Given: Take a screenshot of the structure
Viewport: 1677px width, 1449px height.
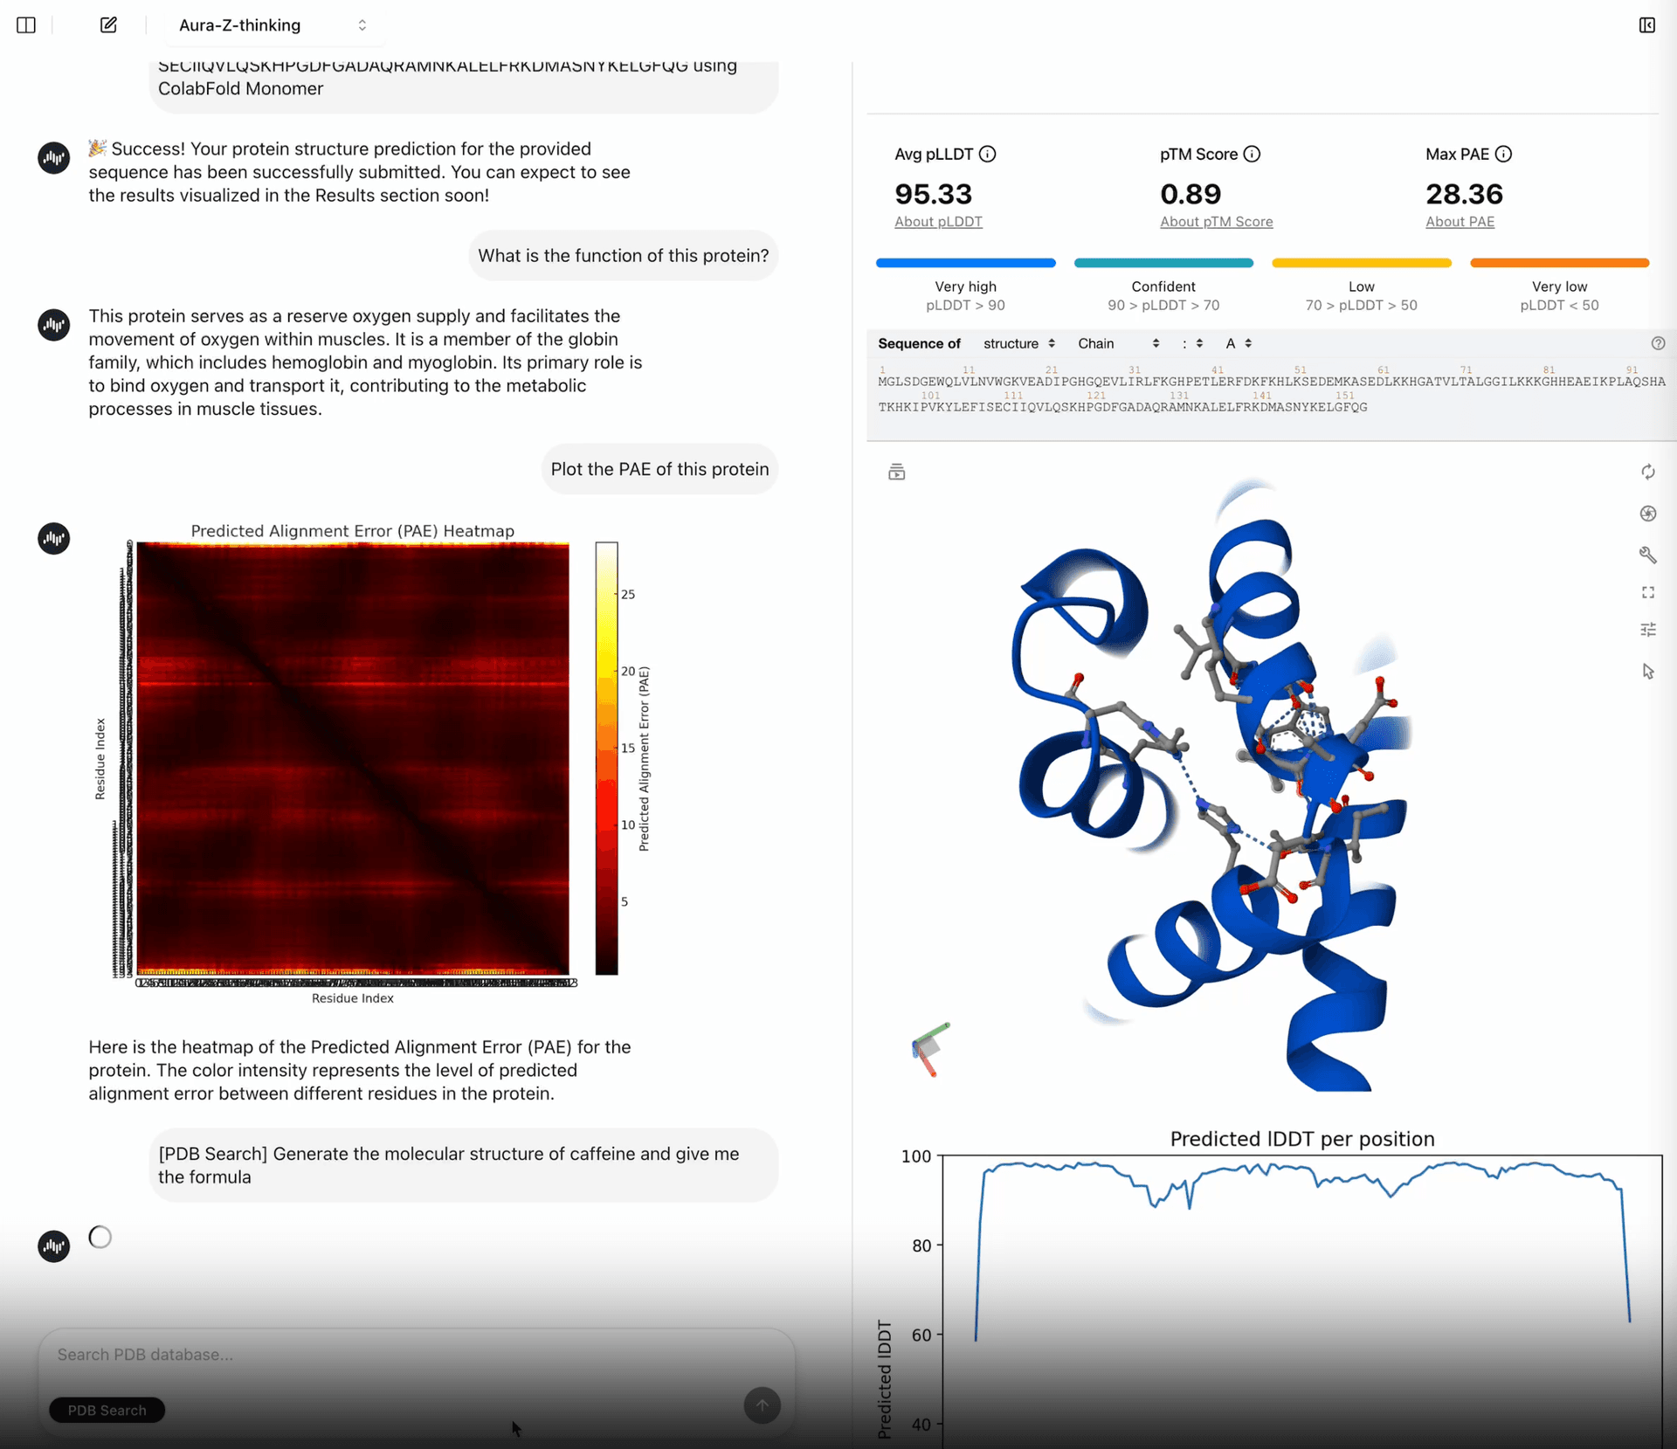Looking at the screenshot, I should [1647, 514].
